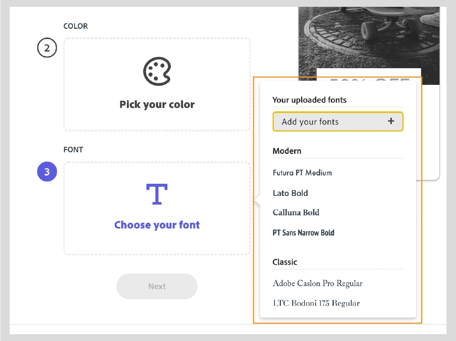Click the plus icon to add fonts

coord(391,121)
